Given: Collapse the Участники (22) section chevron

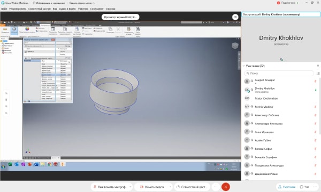Looking at the screenshot, I should 244,66.
